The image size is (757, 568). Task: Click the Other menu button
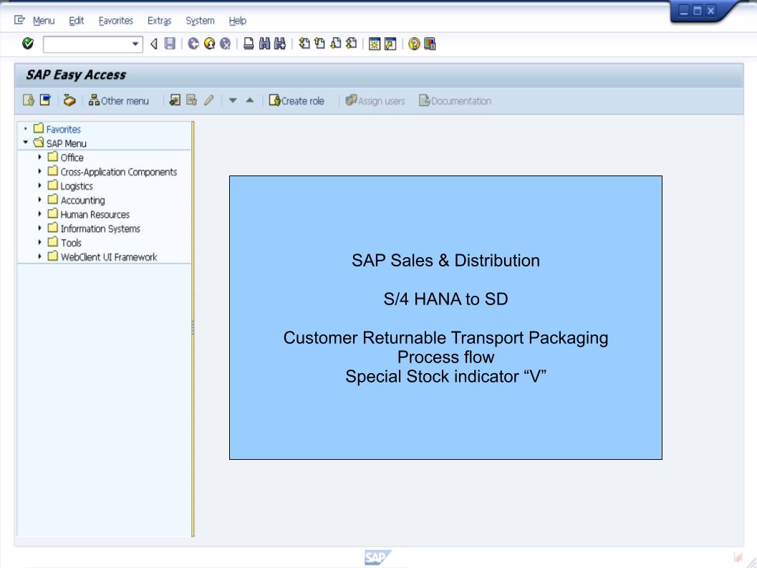click(119, 100)
